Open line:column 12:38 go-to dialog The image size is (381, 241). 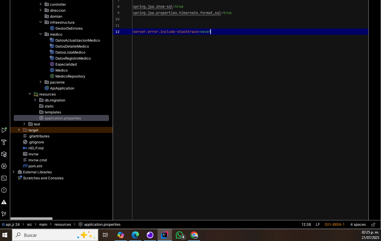pyautogui.click(x=306, y=225)
